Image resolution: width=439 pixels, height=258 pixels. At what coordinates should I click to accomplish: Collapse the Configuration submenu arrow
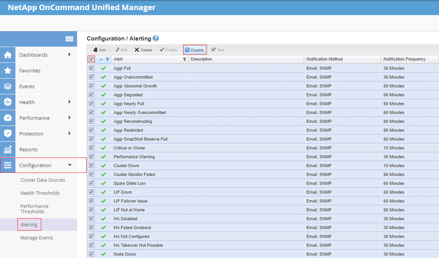(x=70, y=165)
